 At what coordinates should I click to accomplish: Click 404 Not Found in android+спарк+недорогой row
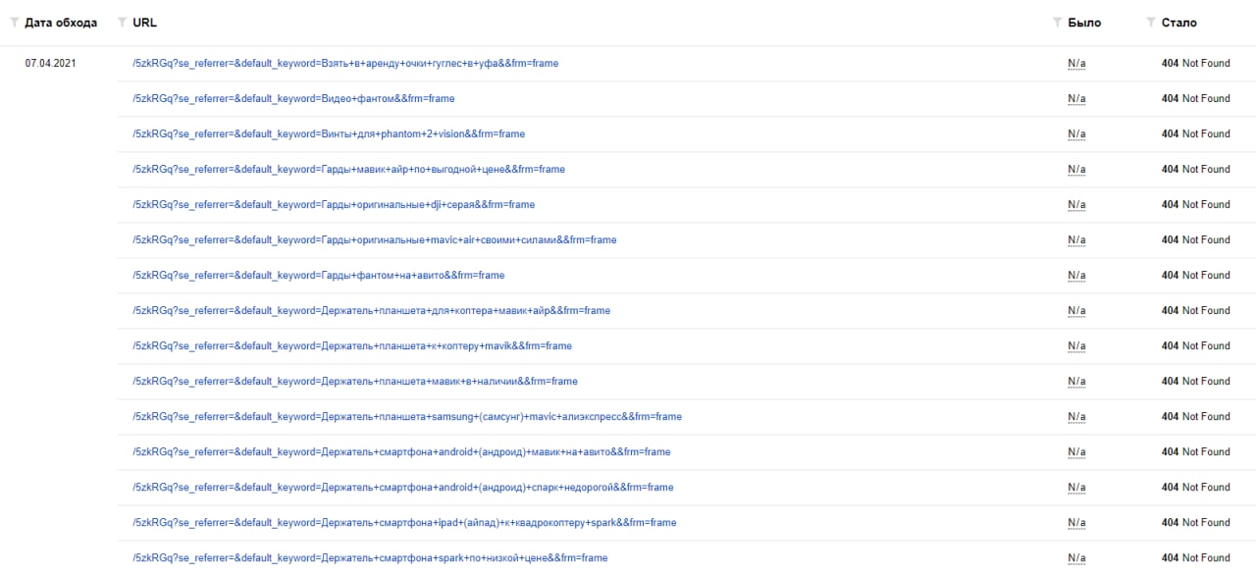click(1195, 487)
